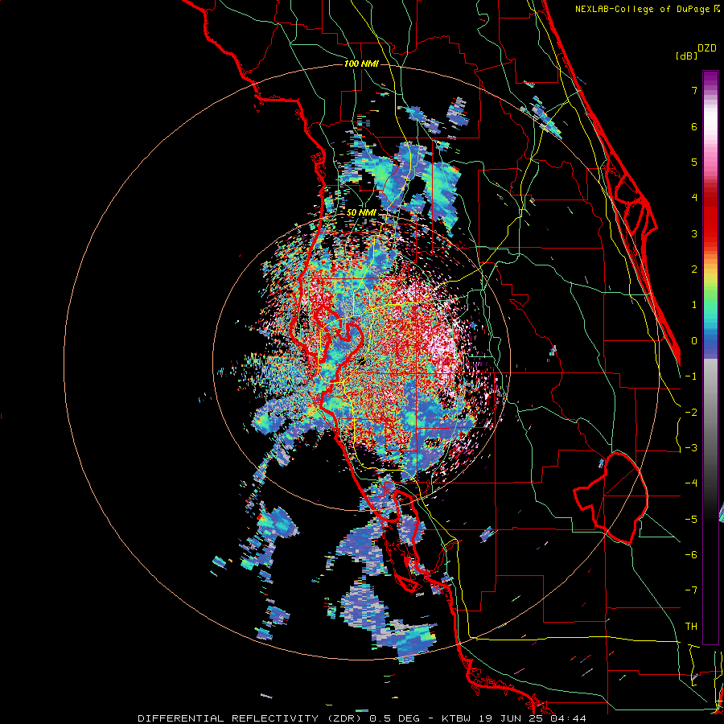Click the TH threshold label on scale

[x=691, y=627]
